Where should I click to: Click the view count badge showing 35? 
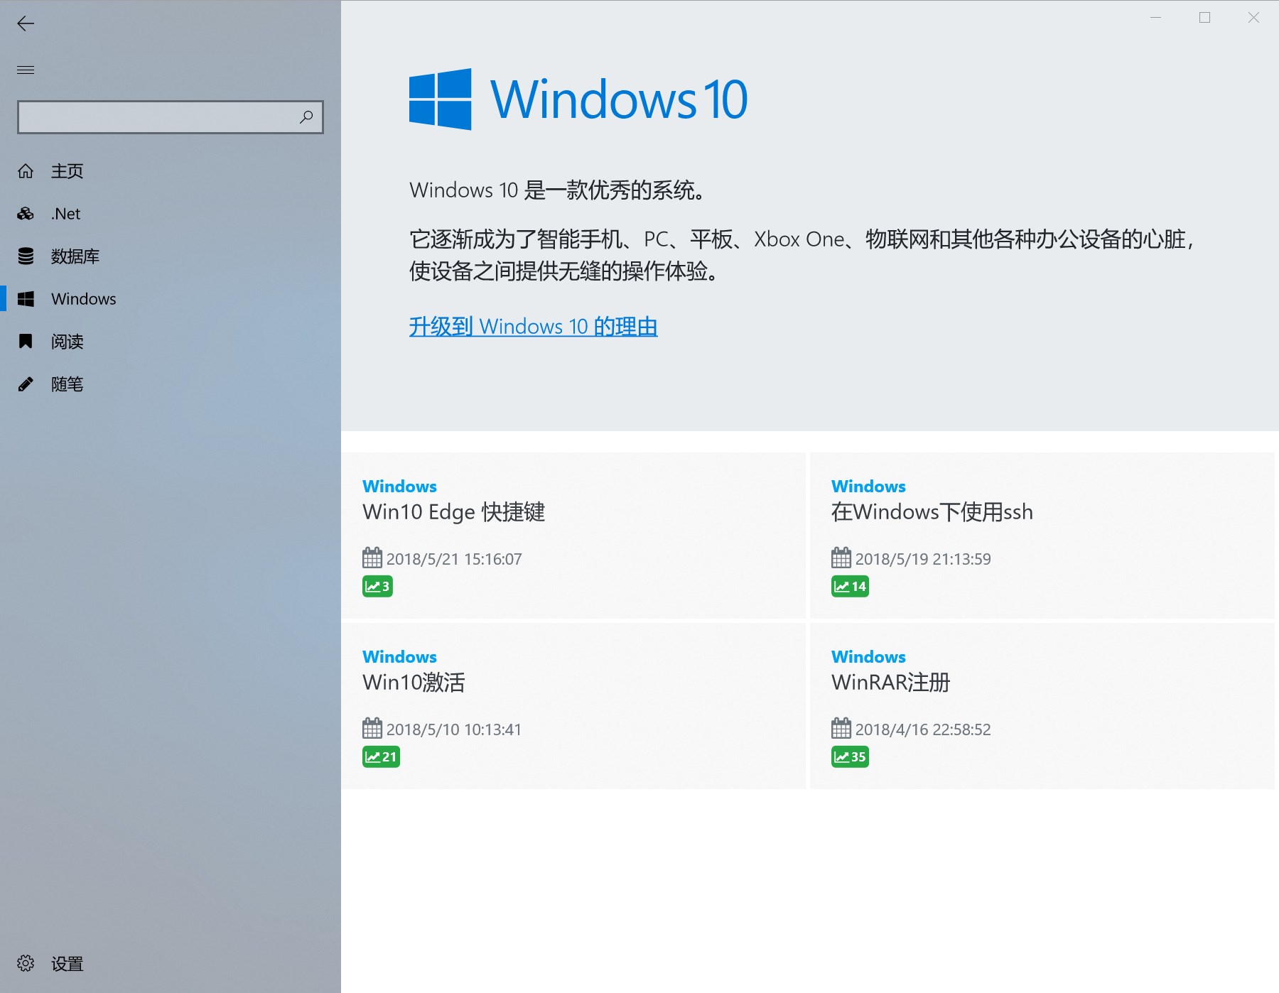(x=850, y=756)
